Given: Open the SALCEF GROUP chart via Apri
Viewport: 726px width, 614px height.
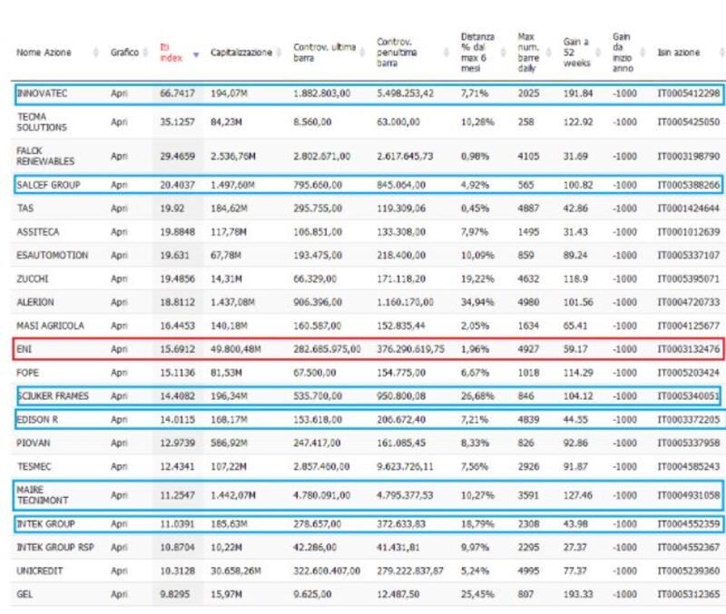Looking at the screenshot, I should click(119, 185).
